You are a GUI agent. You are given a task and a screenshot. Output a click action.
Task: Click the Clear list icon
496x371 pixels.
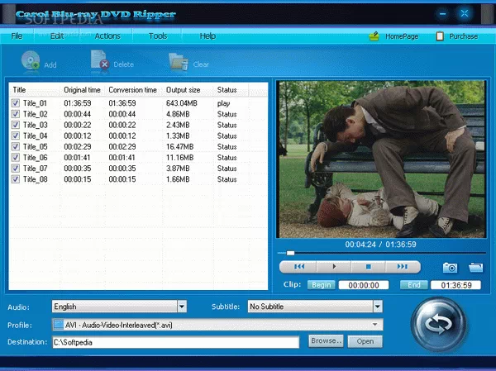(179, 61)
